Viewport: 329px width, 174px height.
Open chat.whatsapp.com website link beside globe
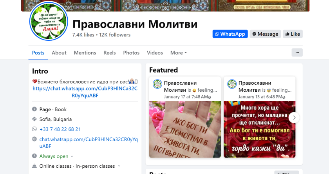pyautogui.click(x=89, y=143)
